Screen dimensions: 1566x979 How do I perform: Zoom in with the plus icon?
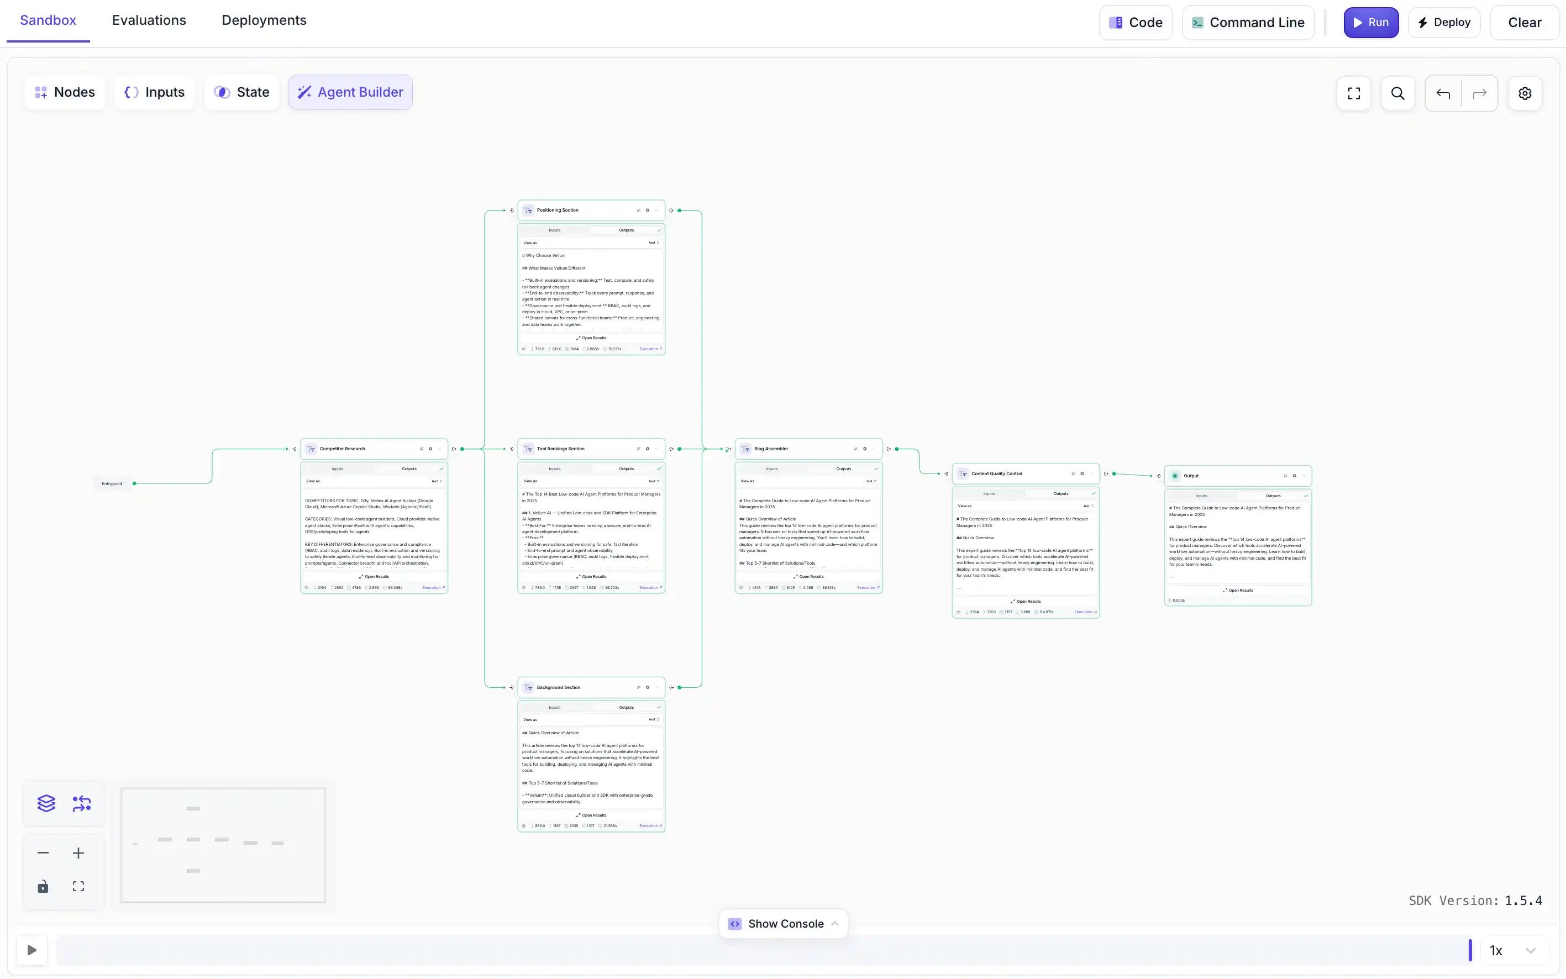(x=78, y=852)
